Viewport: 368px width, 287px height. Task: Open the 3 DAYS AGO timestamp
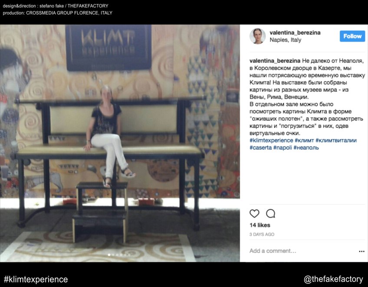pos(262,234)
